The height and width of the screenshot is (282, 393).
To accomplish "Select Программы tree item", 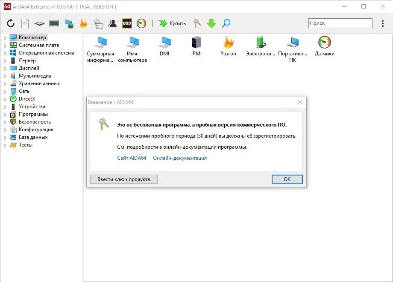I will [33, 114].
